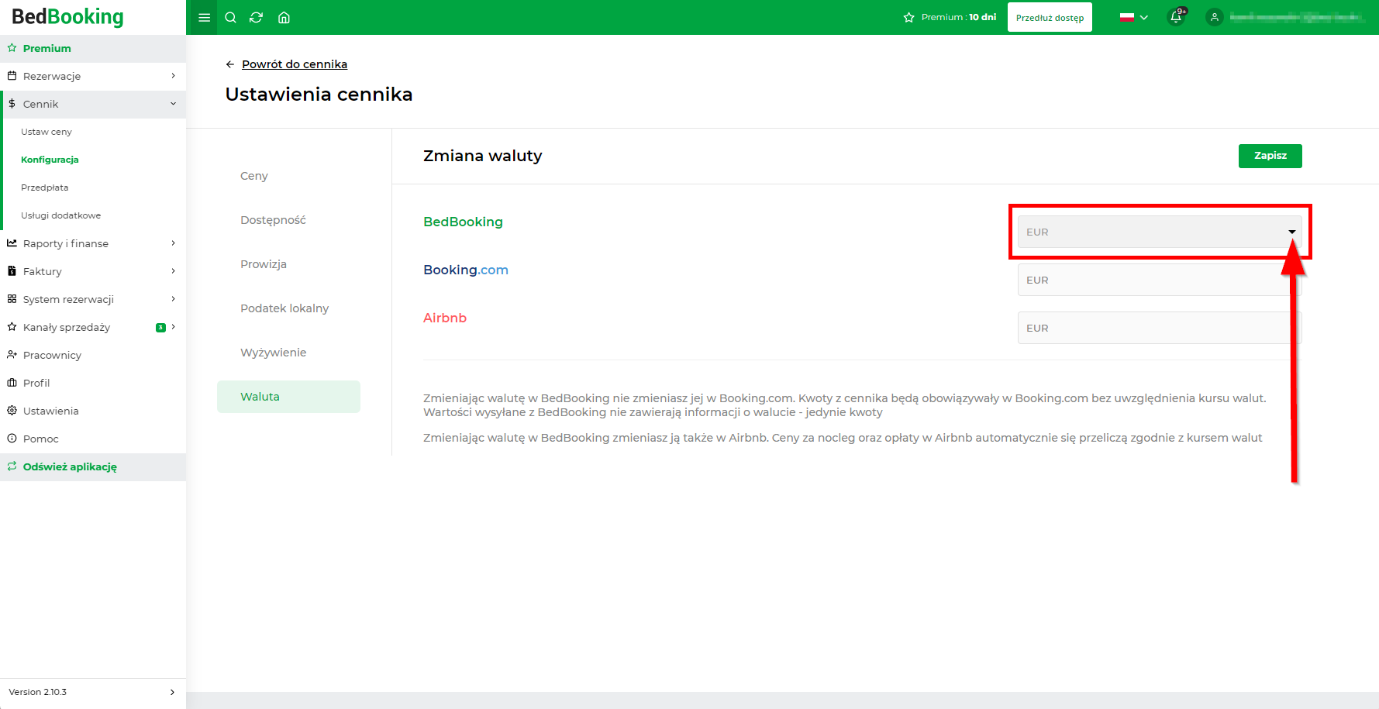The width and height of the screenshot is (1379, 709).
Task: Click the Zapisz save button
Action: click(1270, 156)
